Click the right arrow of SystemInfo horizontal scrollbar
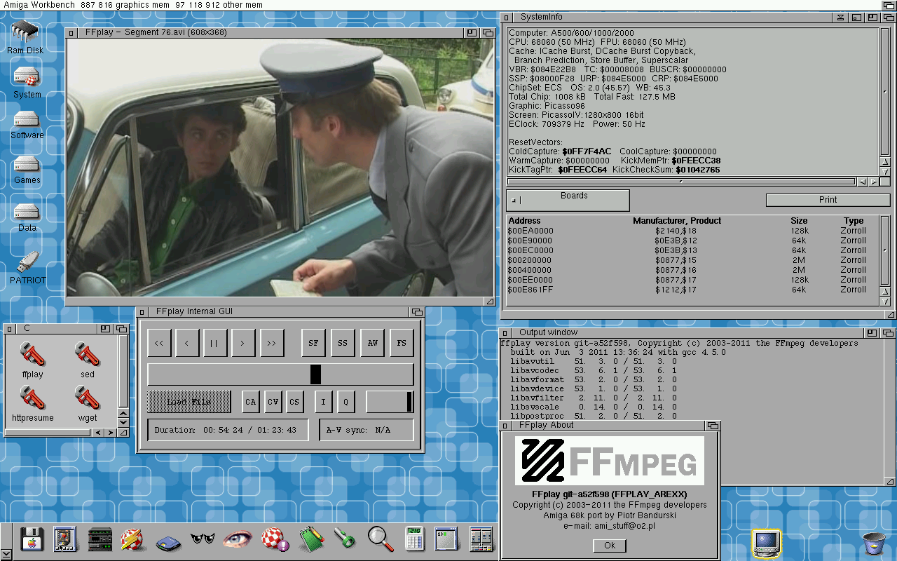 coord(874,182)
